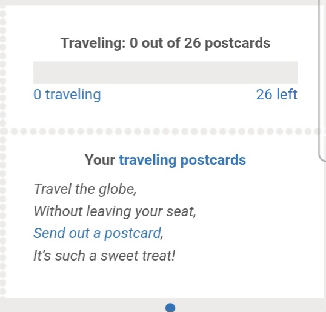Click the 'Traveling: 0 out of 26 postcards' heading
The image size is (326, 312).
(165, 43)
